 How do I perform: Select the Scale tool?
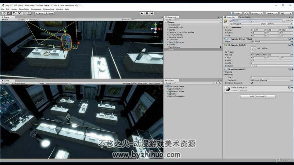tap(19, 13)
